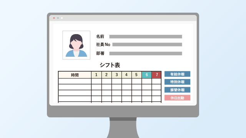Click the 有給休暇 button
The width and height of the screenshot is (246, 138).
tap(177, 74)
